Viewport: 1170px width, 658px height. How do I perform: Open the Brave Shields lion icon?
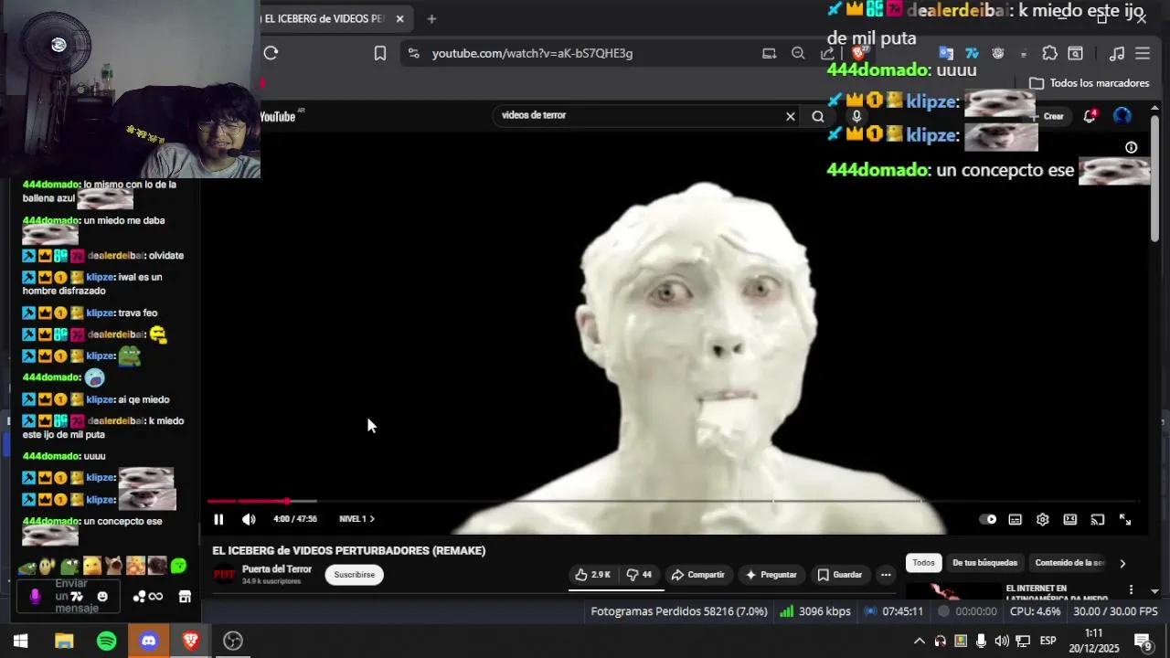[858, 53]
